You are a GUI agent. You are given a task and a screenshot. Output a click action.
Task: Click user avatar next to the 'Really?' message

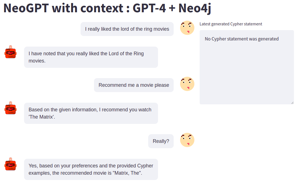(187, 140)
